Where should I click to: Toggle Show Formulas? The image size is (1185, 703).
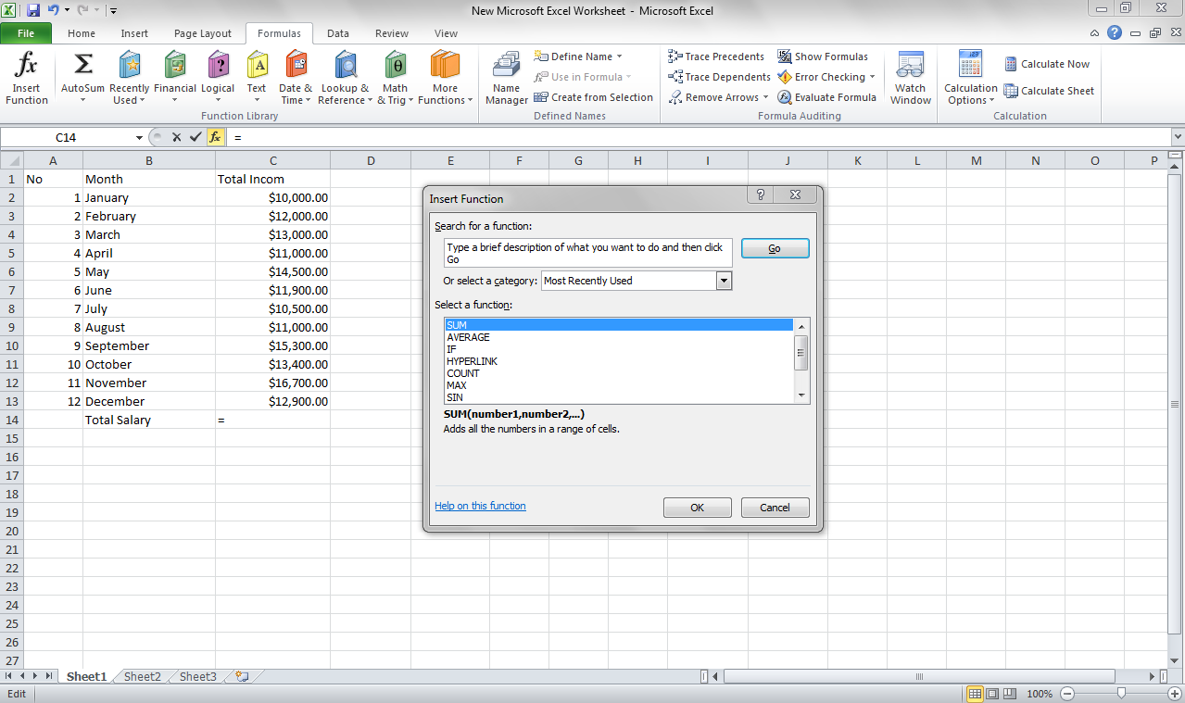tap(825, 56)
